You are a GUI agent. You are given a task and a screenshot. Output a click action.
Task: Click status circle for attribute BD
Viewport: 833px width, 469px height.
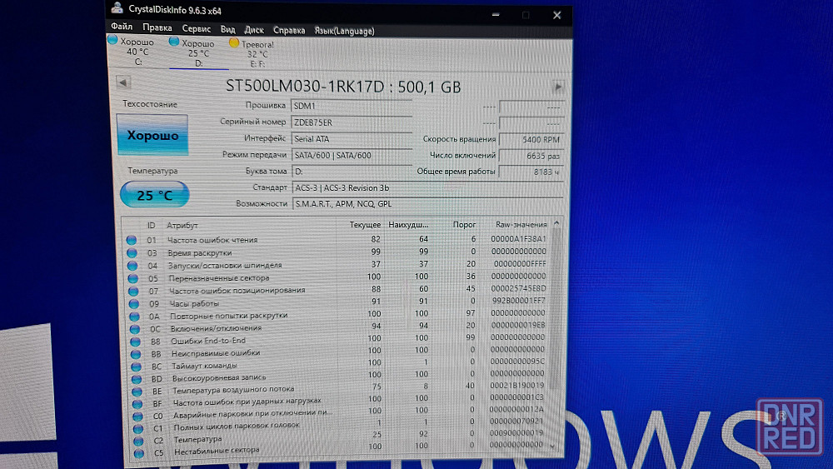(137, 379)
